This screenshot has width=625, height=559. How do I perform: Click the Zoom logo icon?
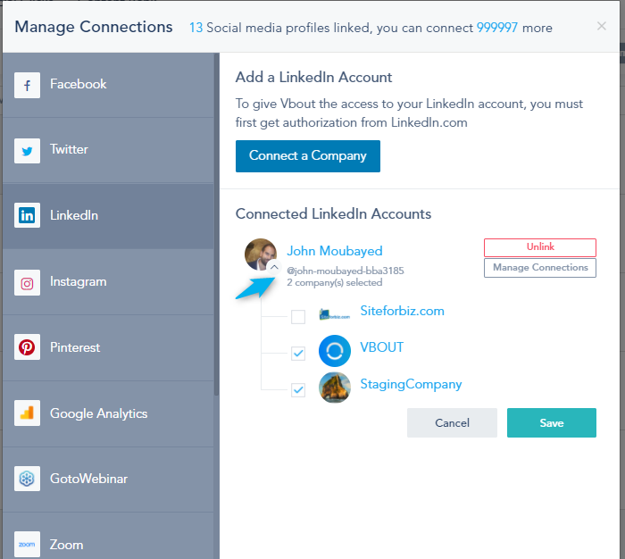click(27, 544)
